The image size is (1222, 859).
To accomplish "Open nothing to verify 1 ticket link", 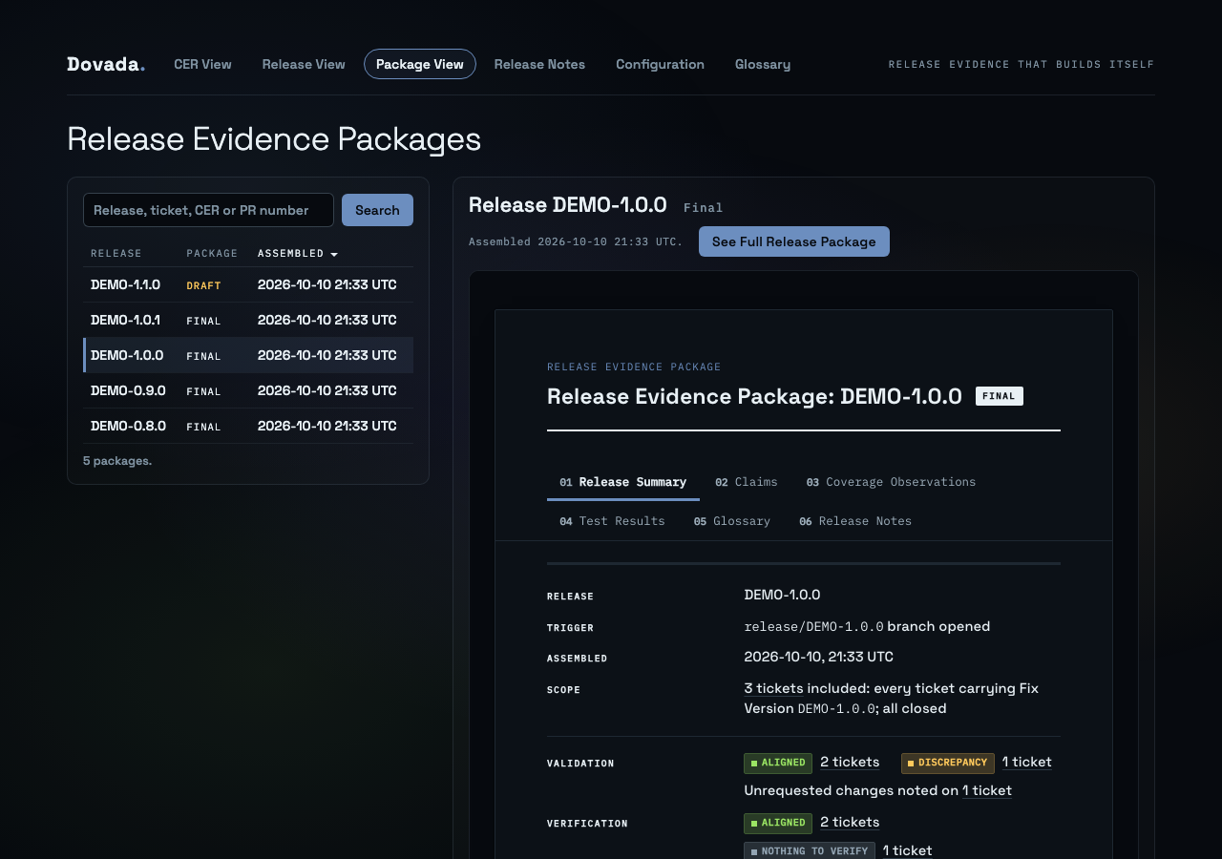I will [908, 850].
